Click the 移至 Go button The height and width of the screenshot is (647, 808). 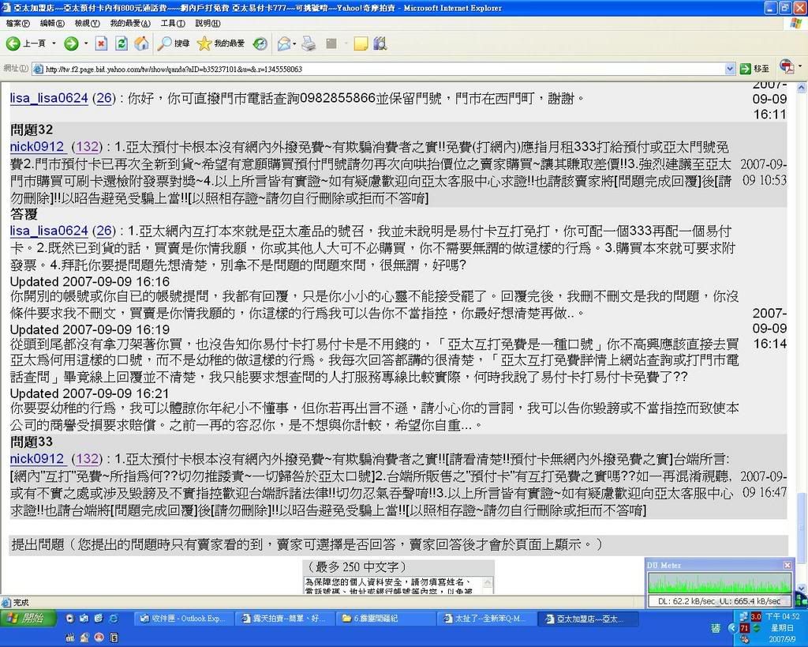pos(755,69)
